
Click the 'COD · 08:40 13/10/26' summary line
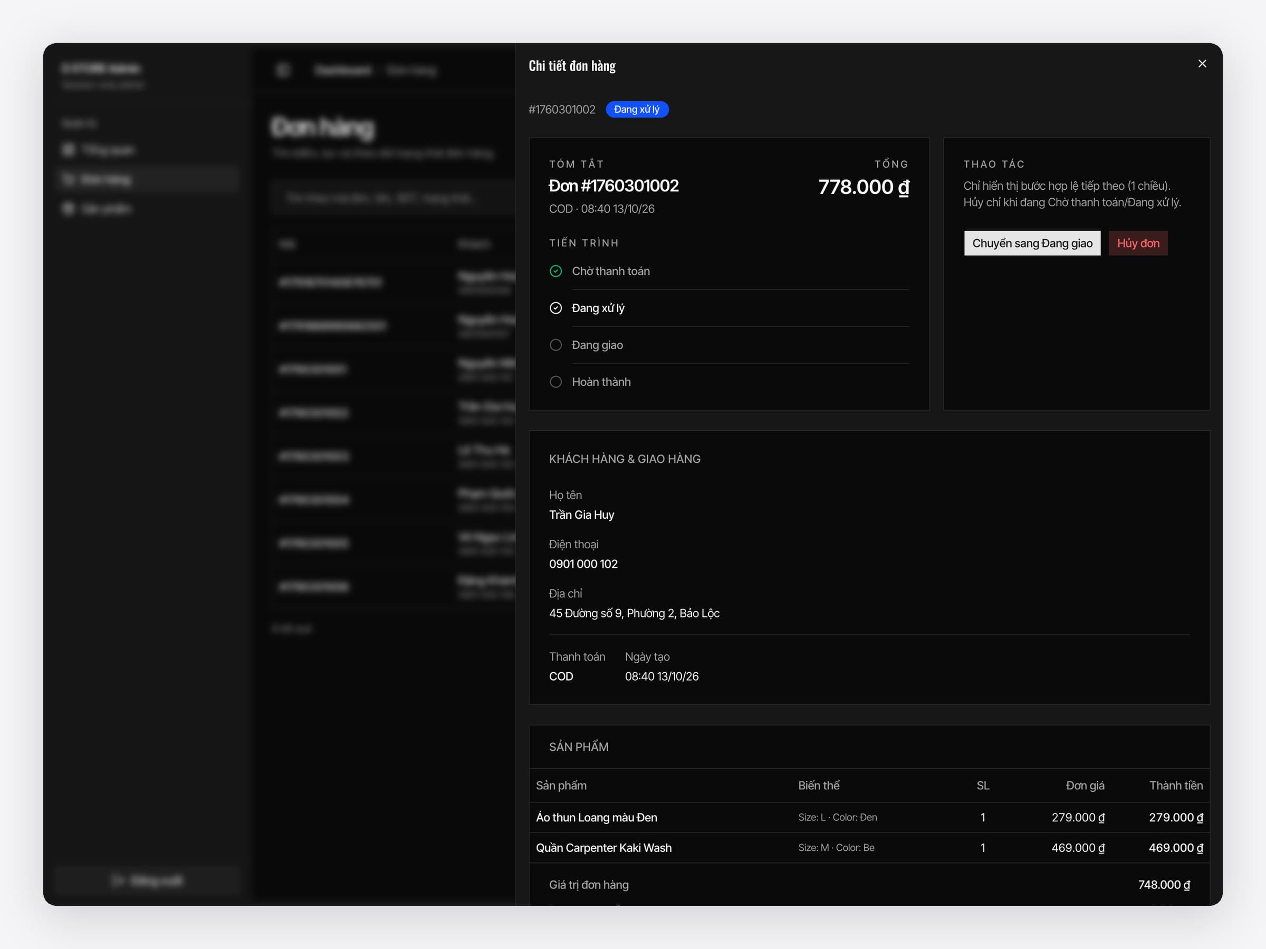601,209
